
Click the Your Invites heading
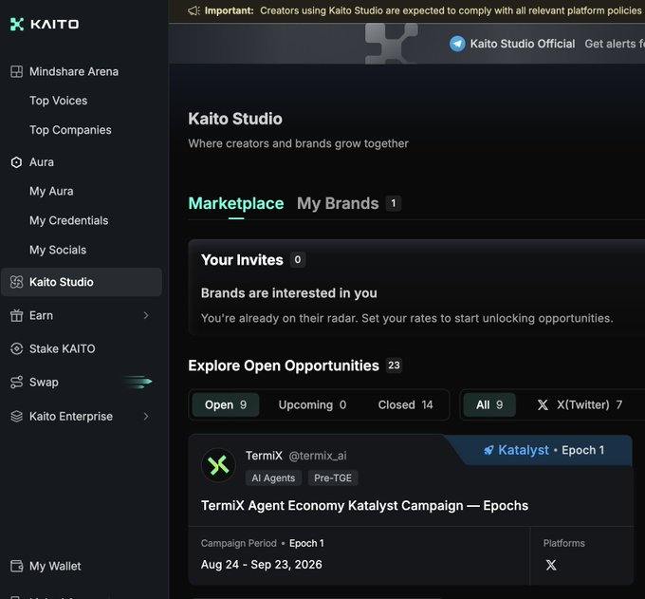tap(242, 260)
